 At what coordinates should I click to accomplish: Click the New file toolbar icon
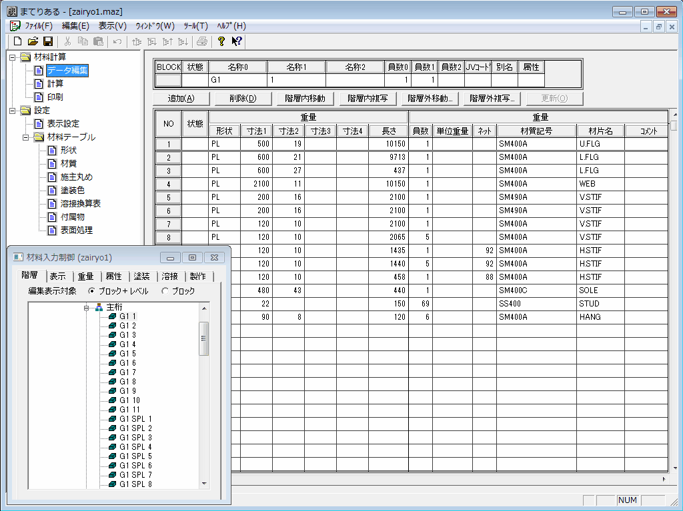pyautogui.click(x=18, y=41)
